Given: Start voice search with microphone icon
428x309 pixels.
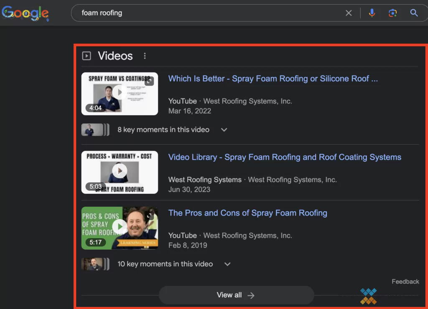Looking at the screenshot, I should [372, 13].
